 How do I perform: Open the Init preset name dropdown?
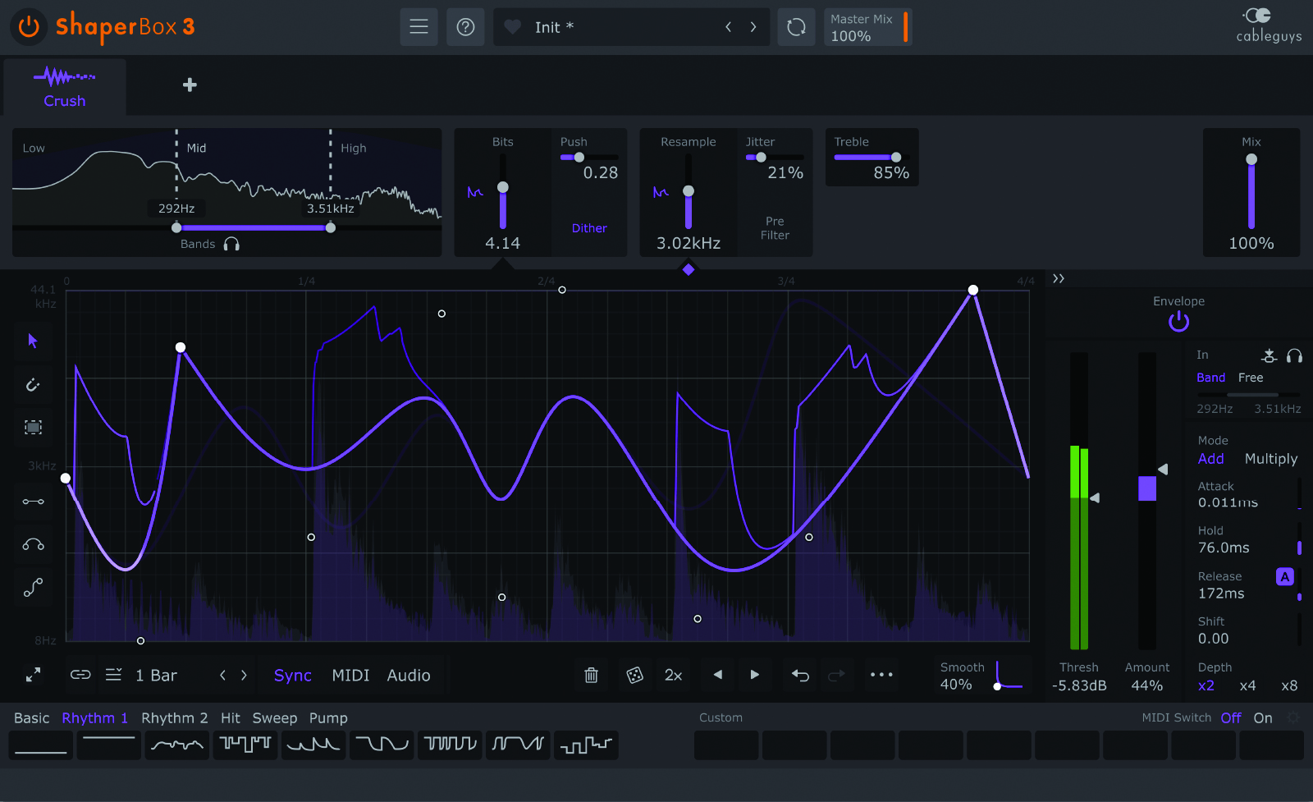click(x=554, y=27)
